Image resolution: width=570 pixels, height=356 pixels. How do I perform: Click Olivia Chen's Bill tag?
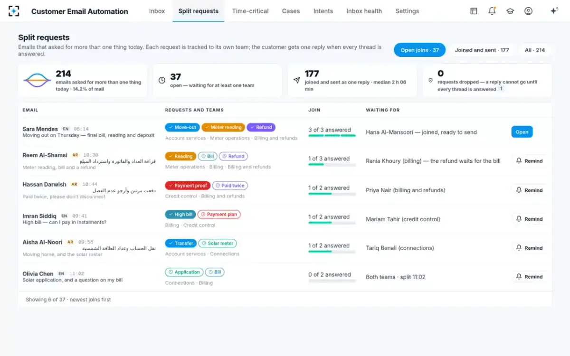[x=215, y=272]
